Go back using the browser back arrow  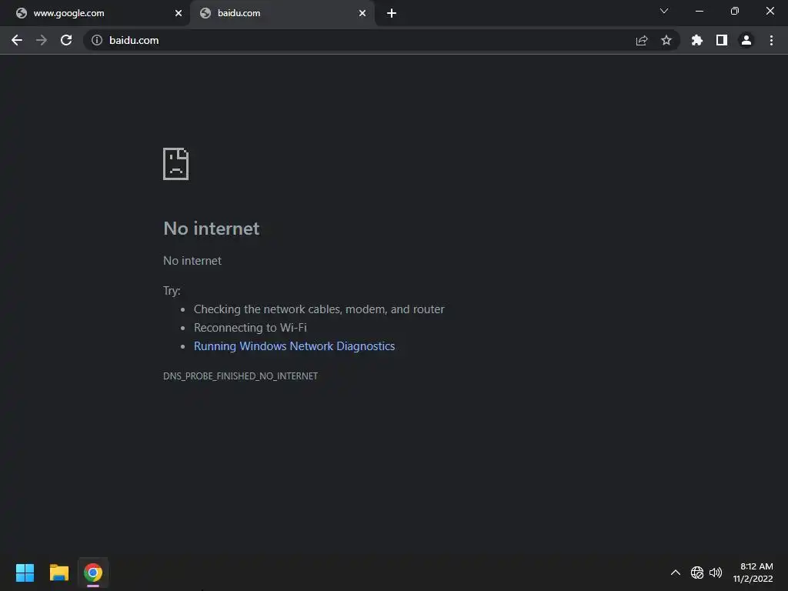point(17,40)
